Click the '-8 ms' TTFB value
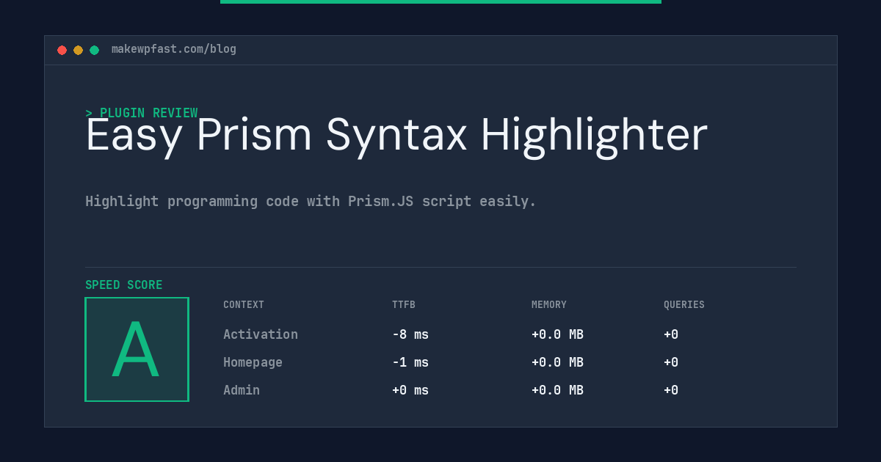The width and height of the screenshot is (881, 462). coord(410,334)
